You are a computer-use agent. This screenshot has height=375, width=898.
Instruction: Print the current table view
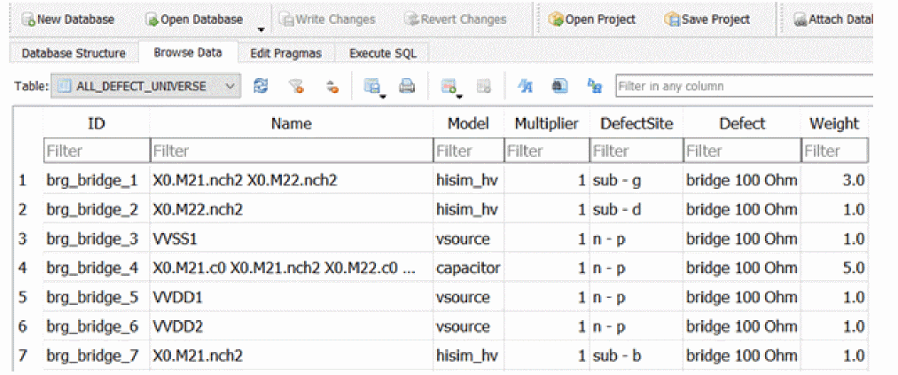point(406,86)
